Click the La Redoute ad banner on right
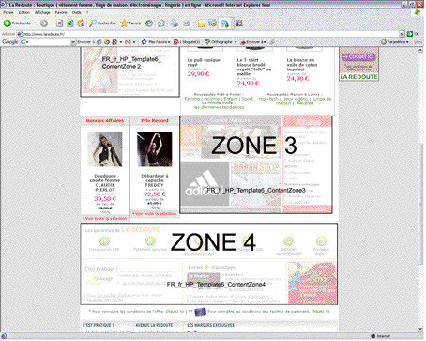Screen dimensions: 426x341 [x=358, y=64]
